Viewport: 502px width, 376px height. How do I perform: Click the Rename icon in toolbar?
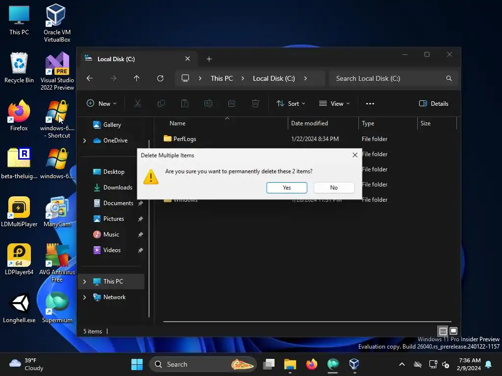[208, 103]
